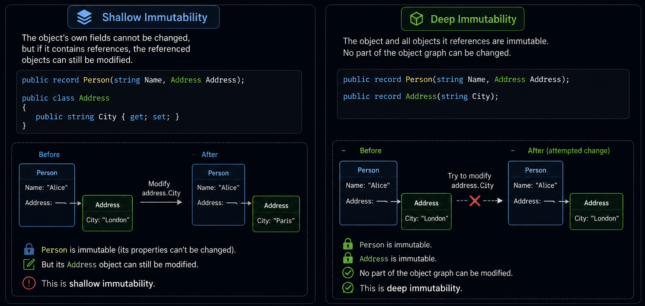Click the red X mark under 'Try to modify'

click(475, 201)
